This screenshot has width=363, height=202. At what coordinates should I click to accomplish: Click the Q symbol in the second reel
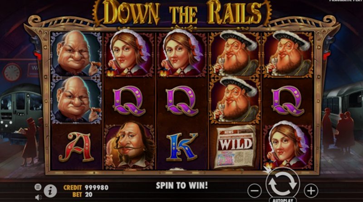(129, 100)
